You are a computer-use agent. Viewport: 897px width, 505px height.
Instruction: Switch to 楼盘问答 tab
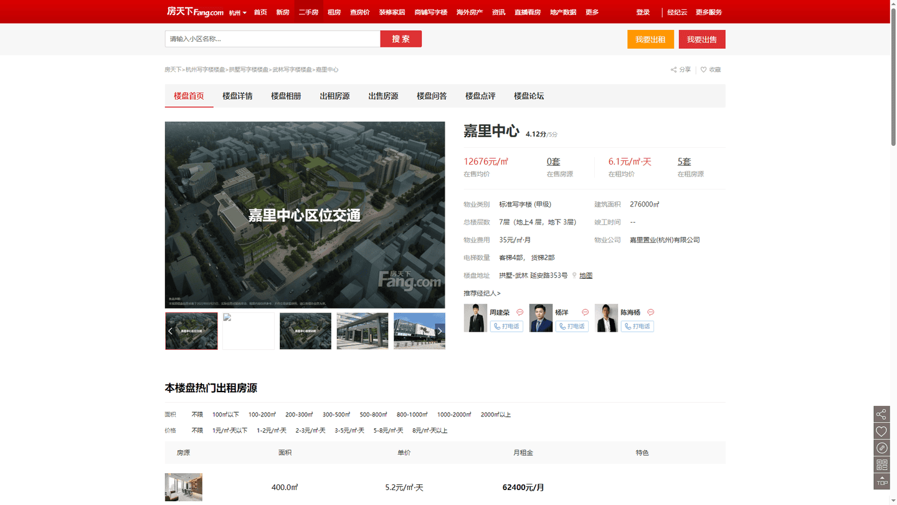click(432, 96)
